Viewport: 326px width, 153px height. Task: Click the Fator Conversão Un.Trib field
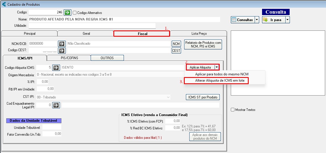[52, 134]
